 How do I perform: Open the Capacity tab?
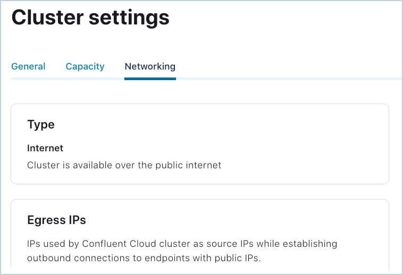pos(85,67)
